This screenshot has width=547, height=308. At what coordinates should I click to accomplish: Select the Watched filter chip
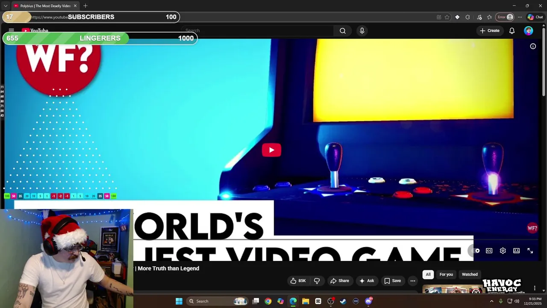pyautogui.click(x=470, y=274)
